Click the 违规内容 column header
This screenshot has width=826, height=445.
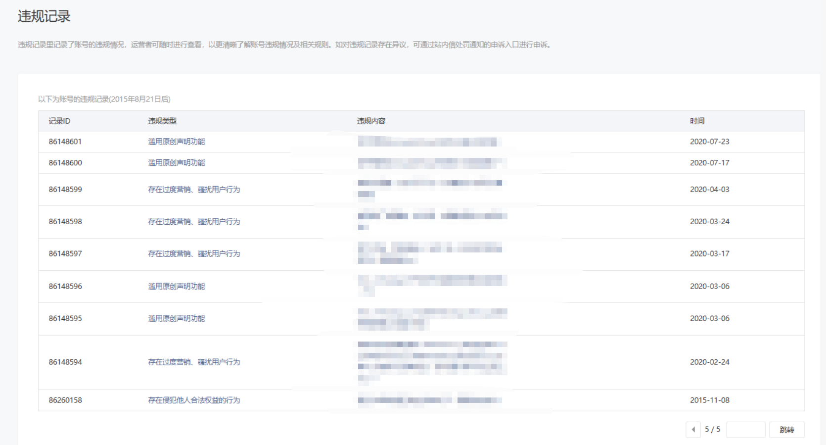tap(371, 121)
